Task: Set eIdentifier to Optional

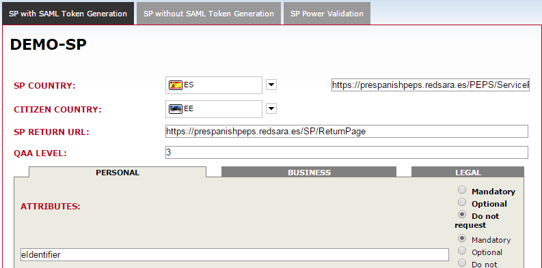Action: tap(462, 251)
